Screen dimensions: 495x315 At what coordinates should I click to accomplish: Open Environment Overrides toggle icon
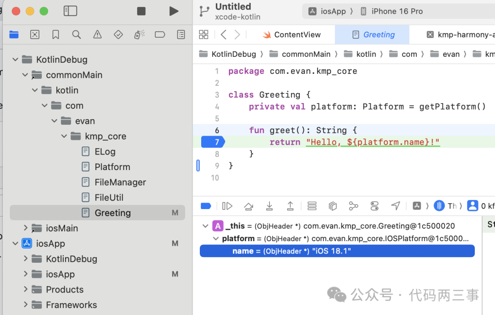coord(374,206)
